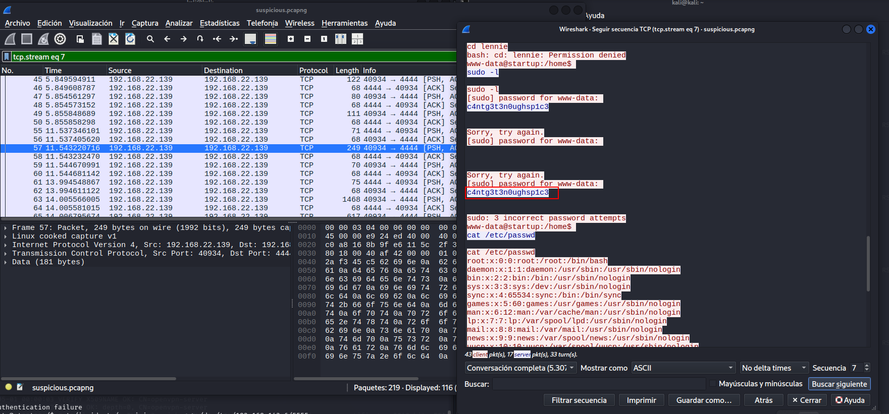Click the expert info circle in status bar
The height and width of the screenshot is (414, 889).
tap(9, 387)
